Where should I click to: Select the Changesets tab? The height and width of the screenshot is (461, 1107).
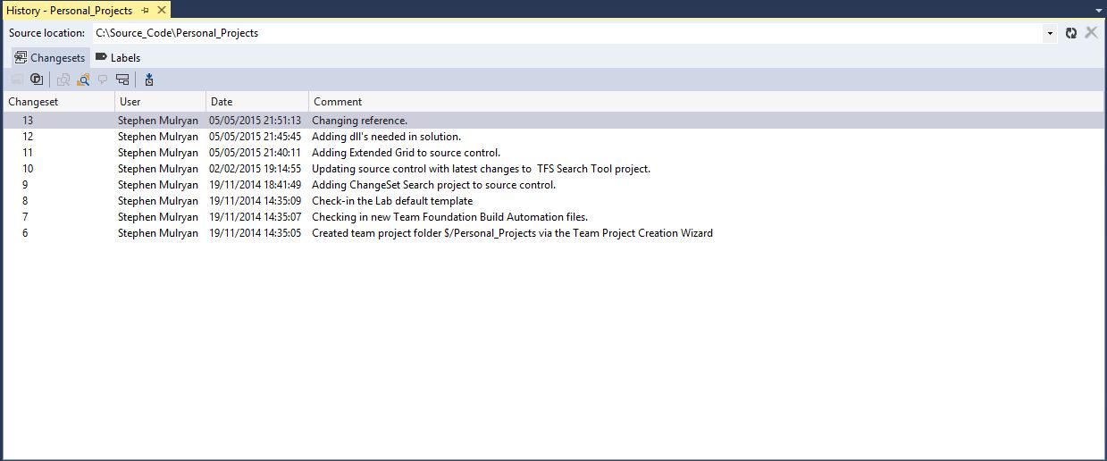coord(50,58)
